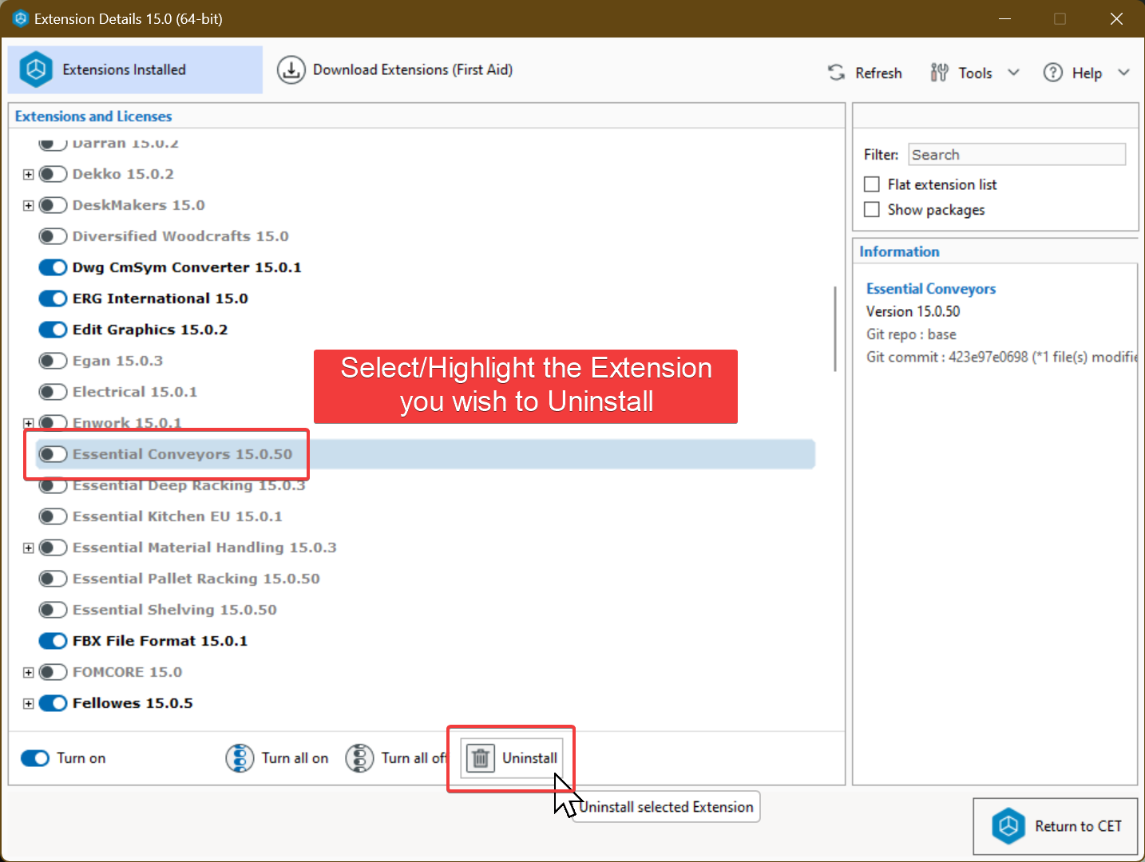The width and height of the screenshot is (1145, 862).
Task: Turn off FBX File Format switch
Action: pyautogui.click(x=53, y=641)
